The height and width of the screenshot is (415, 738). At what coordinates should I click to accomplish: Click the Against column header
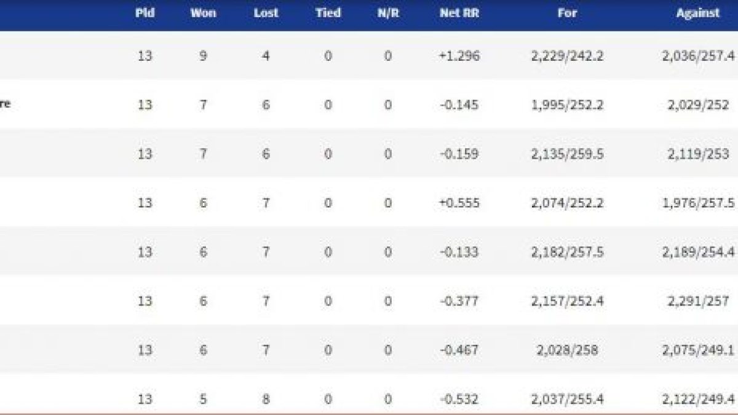(696, 13)
